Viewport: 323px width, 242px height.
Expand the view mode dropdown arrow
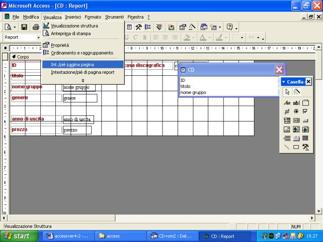click(15, 27)
